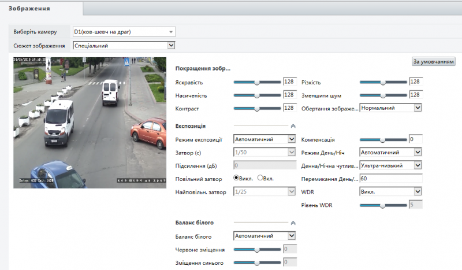
Task: Open the Режим День/Ніч dropdown
Action: coord(390,152)
